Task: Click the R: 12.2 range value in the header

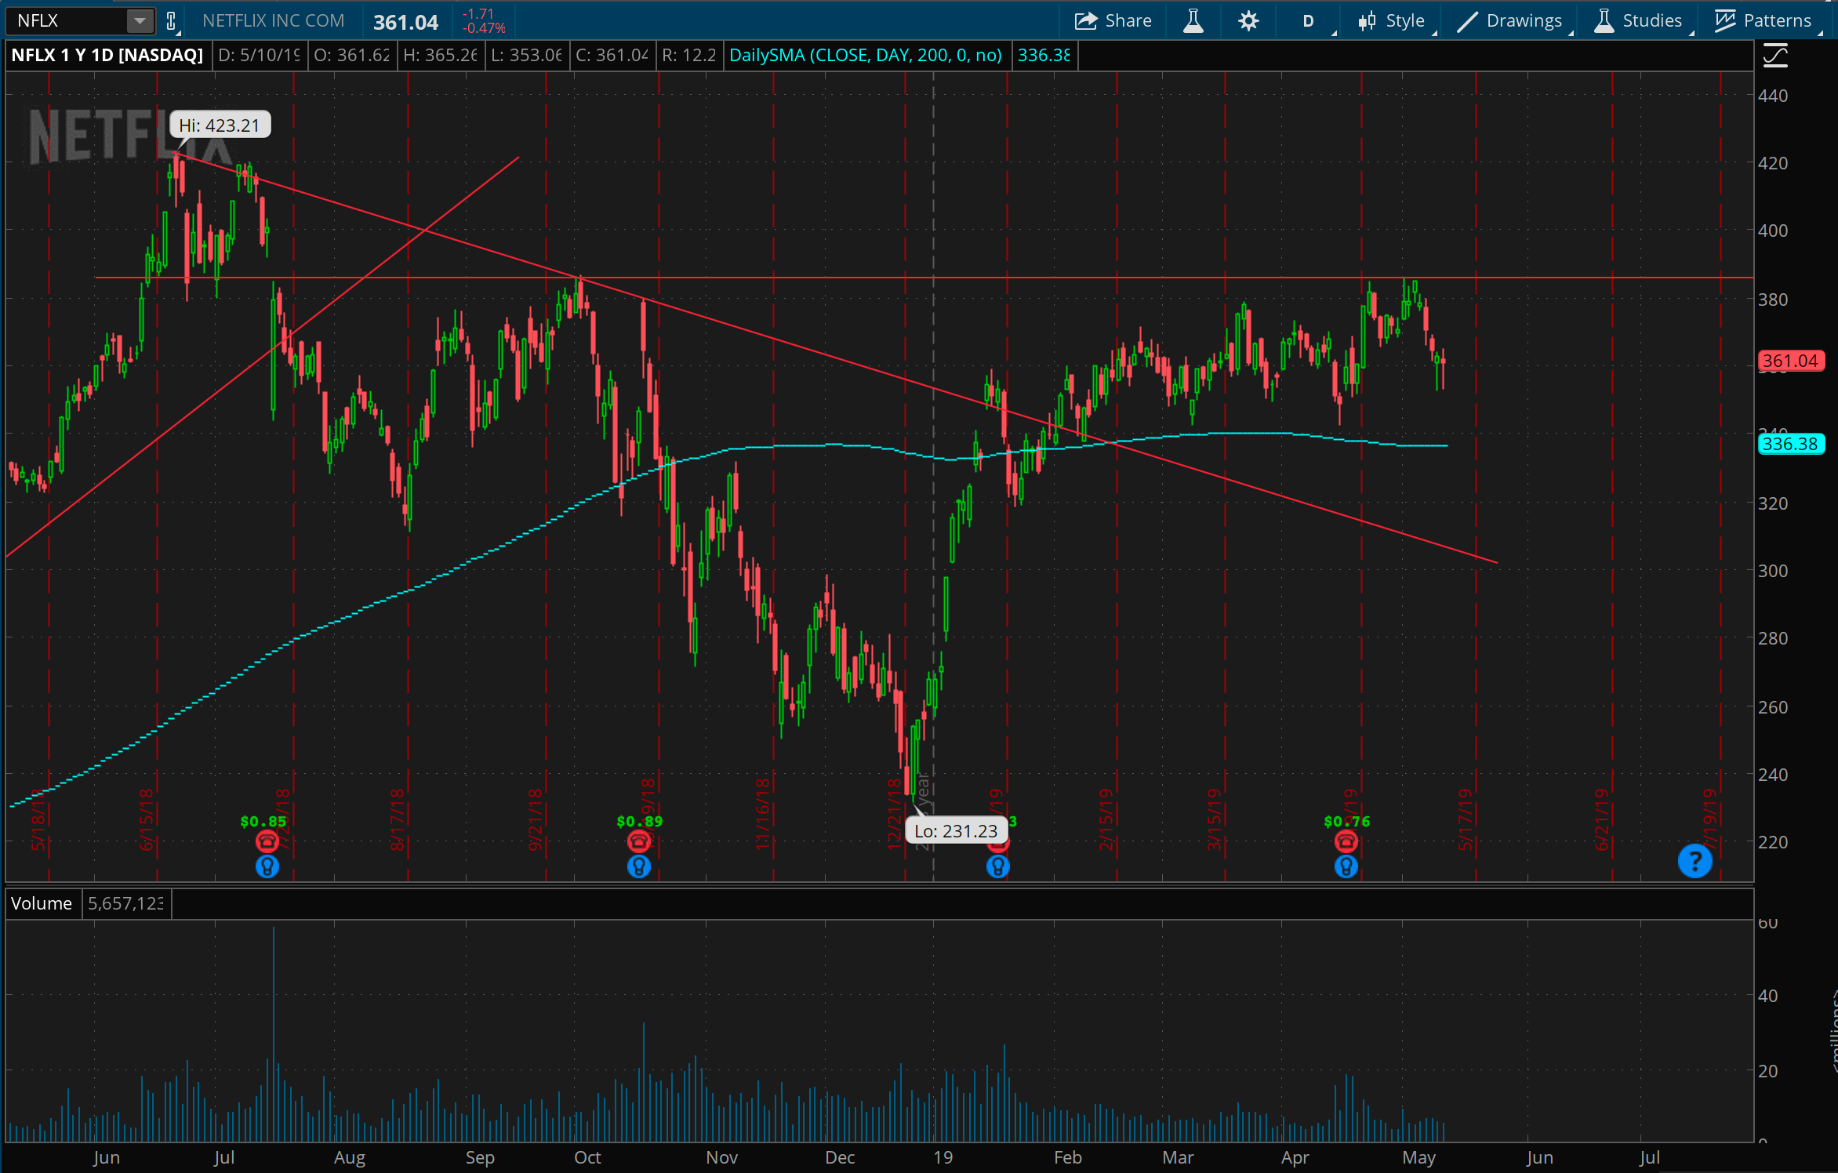Action: (x=689, y=55)
